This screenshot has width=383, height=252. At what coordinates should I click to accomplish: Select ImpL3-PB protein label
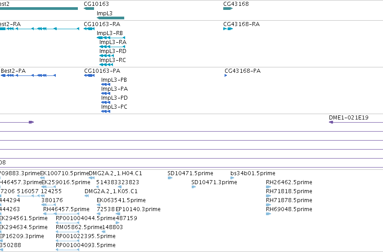114,80
